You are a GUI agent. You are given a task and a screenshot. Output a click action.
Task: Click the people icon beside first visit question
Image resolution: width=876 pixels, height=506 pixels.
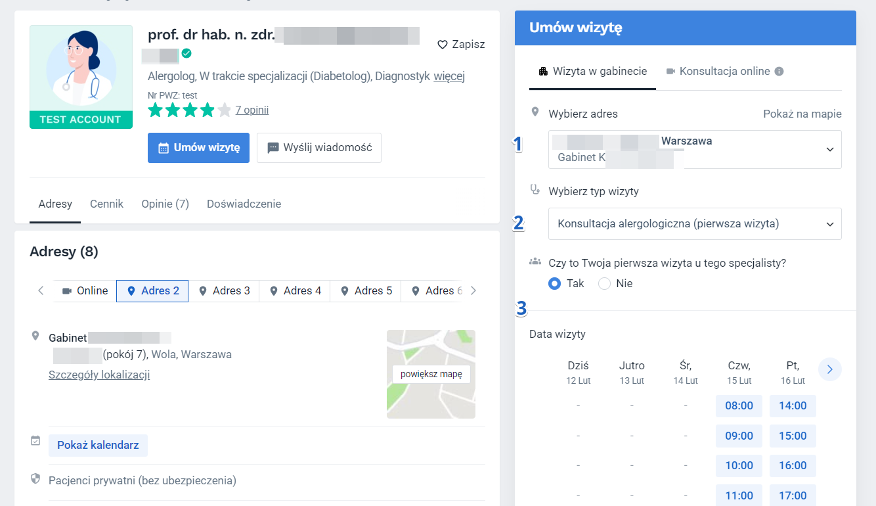point(535,261)
